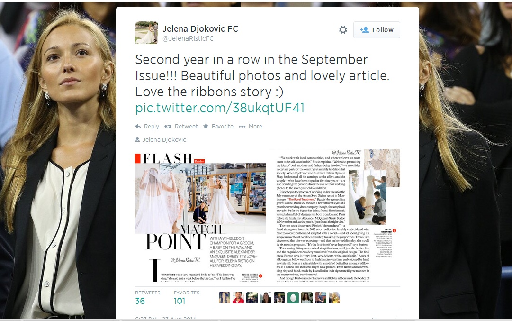Click the Reply arrow icon
Screen dimensions: 512x321
[138, 127]
